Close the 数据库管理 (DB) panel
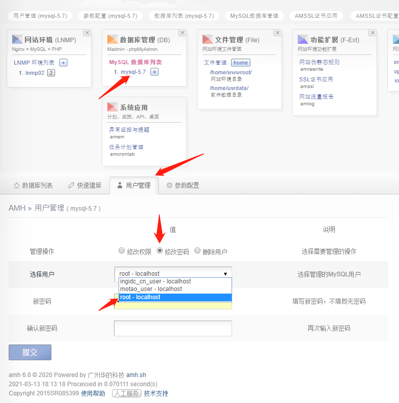Screen dimensions: 399x403 click(x=182, y=33)
